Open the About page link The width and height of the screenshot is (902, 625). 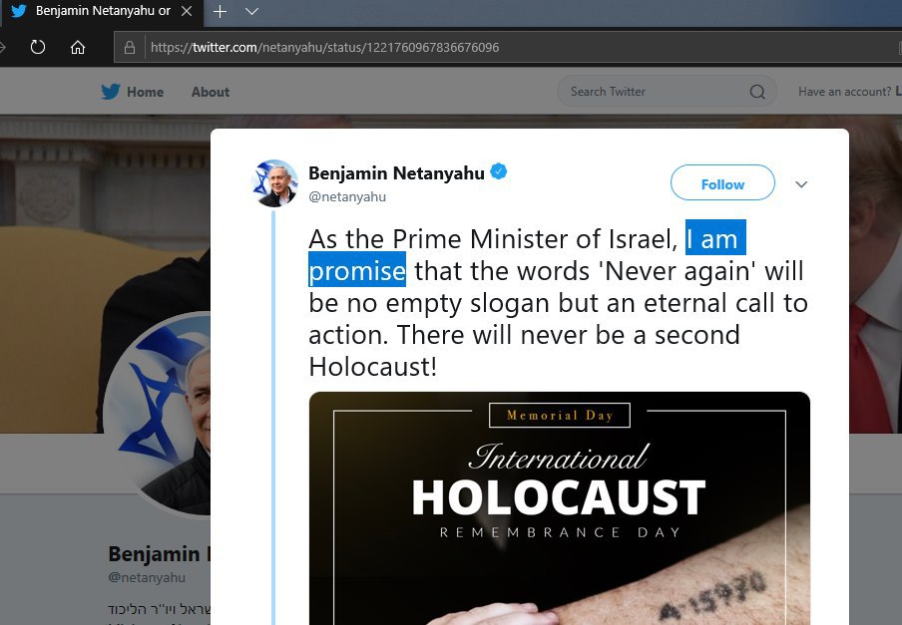pos(211,92)
